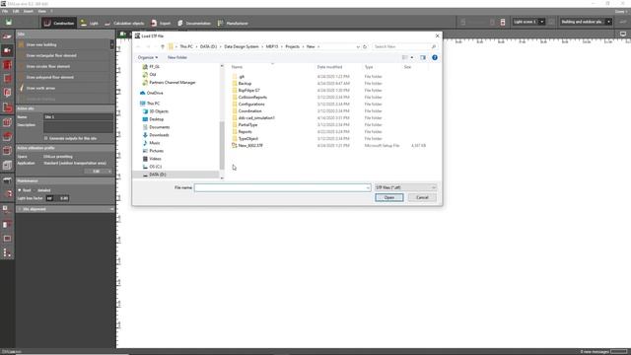Image resolution: width=631 pixels, height=355 pixels.
Task: Switch to the Light mode tab
Action: (x=89, y=23)
